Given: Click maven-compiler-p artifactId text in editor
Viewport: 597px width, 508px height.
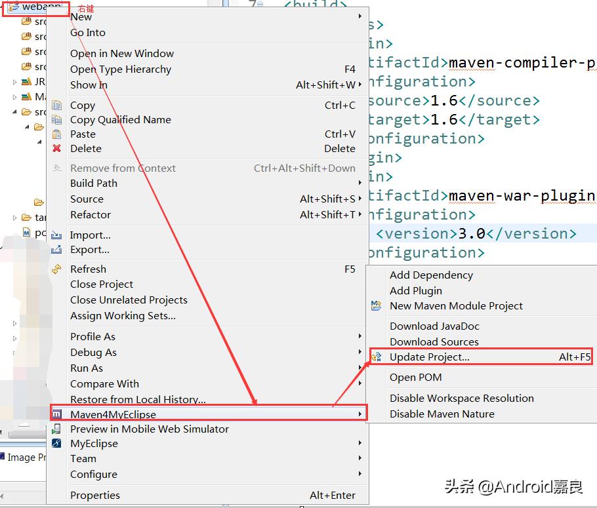Looking at the screenshot, I should point(522,62).
